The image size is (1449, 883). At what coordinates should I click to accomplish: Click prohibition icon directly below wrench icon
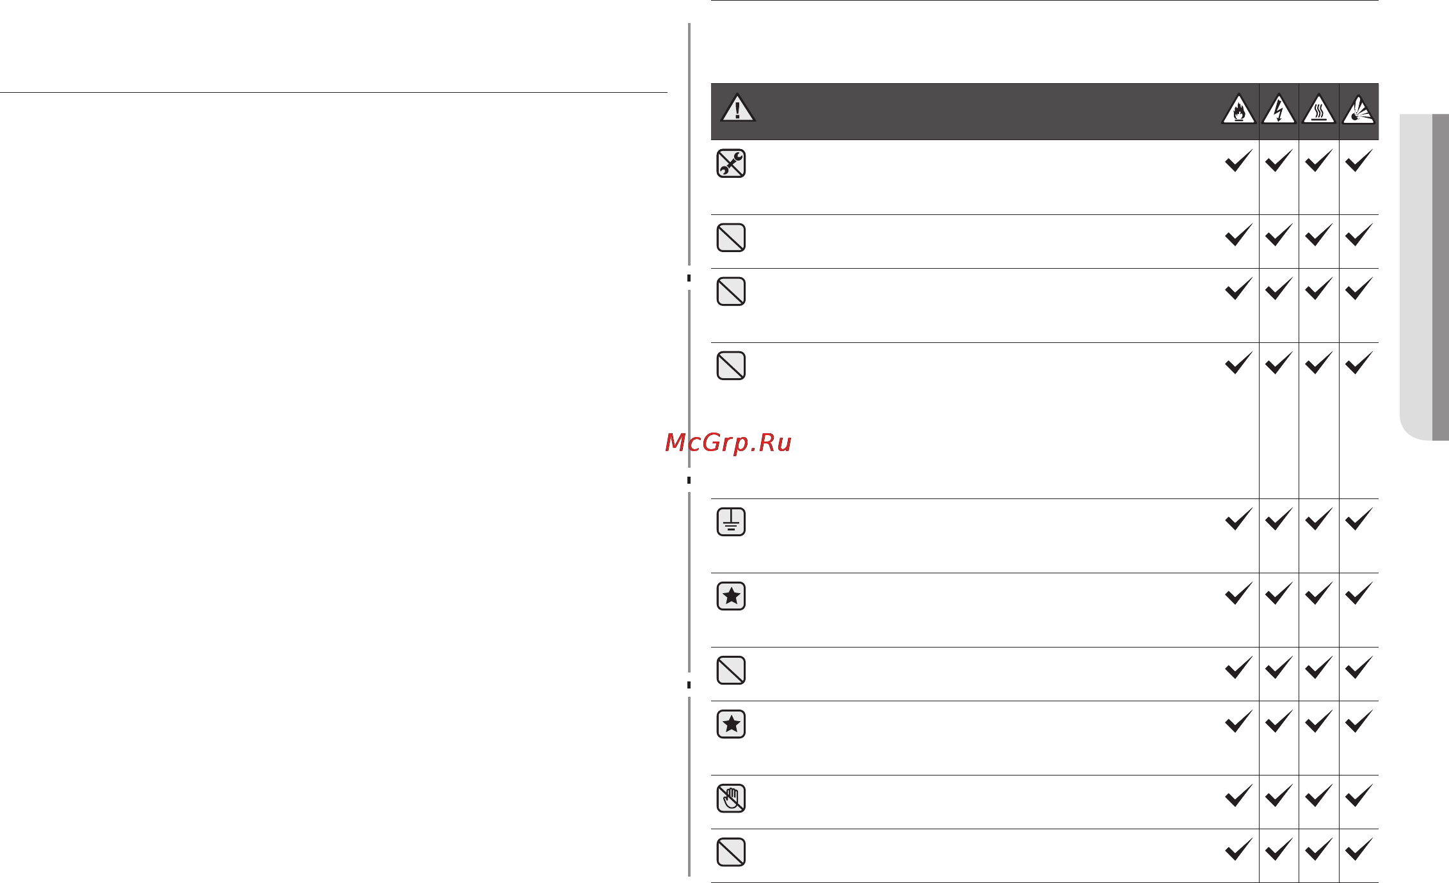[x=731, y=237]
